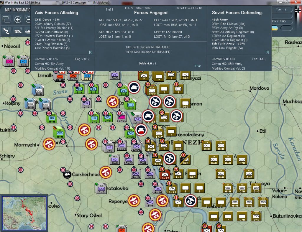
Task: Click the 569th AT Artillery Regiment entry
Action: 233,32
